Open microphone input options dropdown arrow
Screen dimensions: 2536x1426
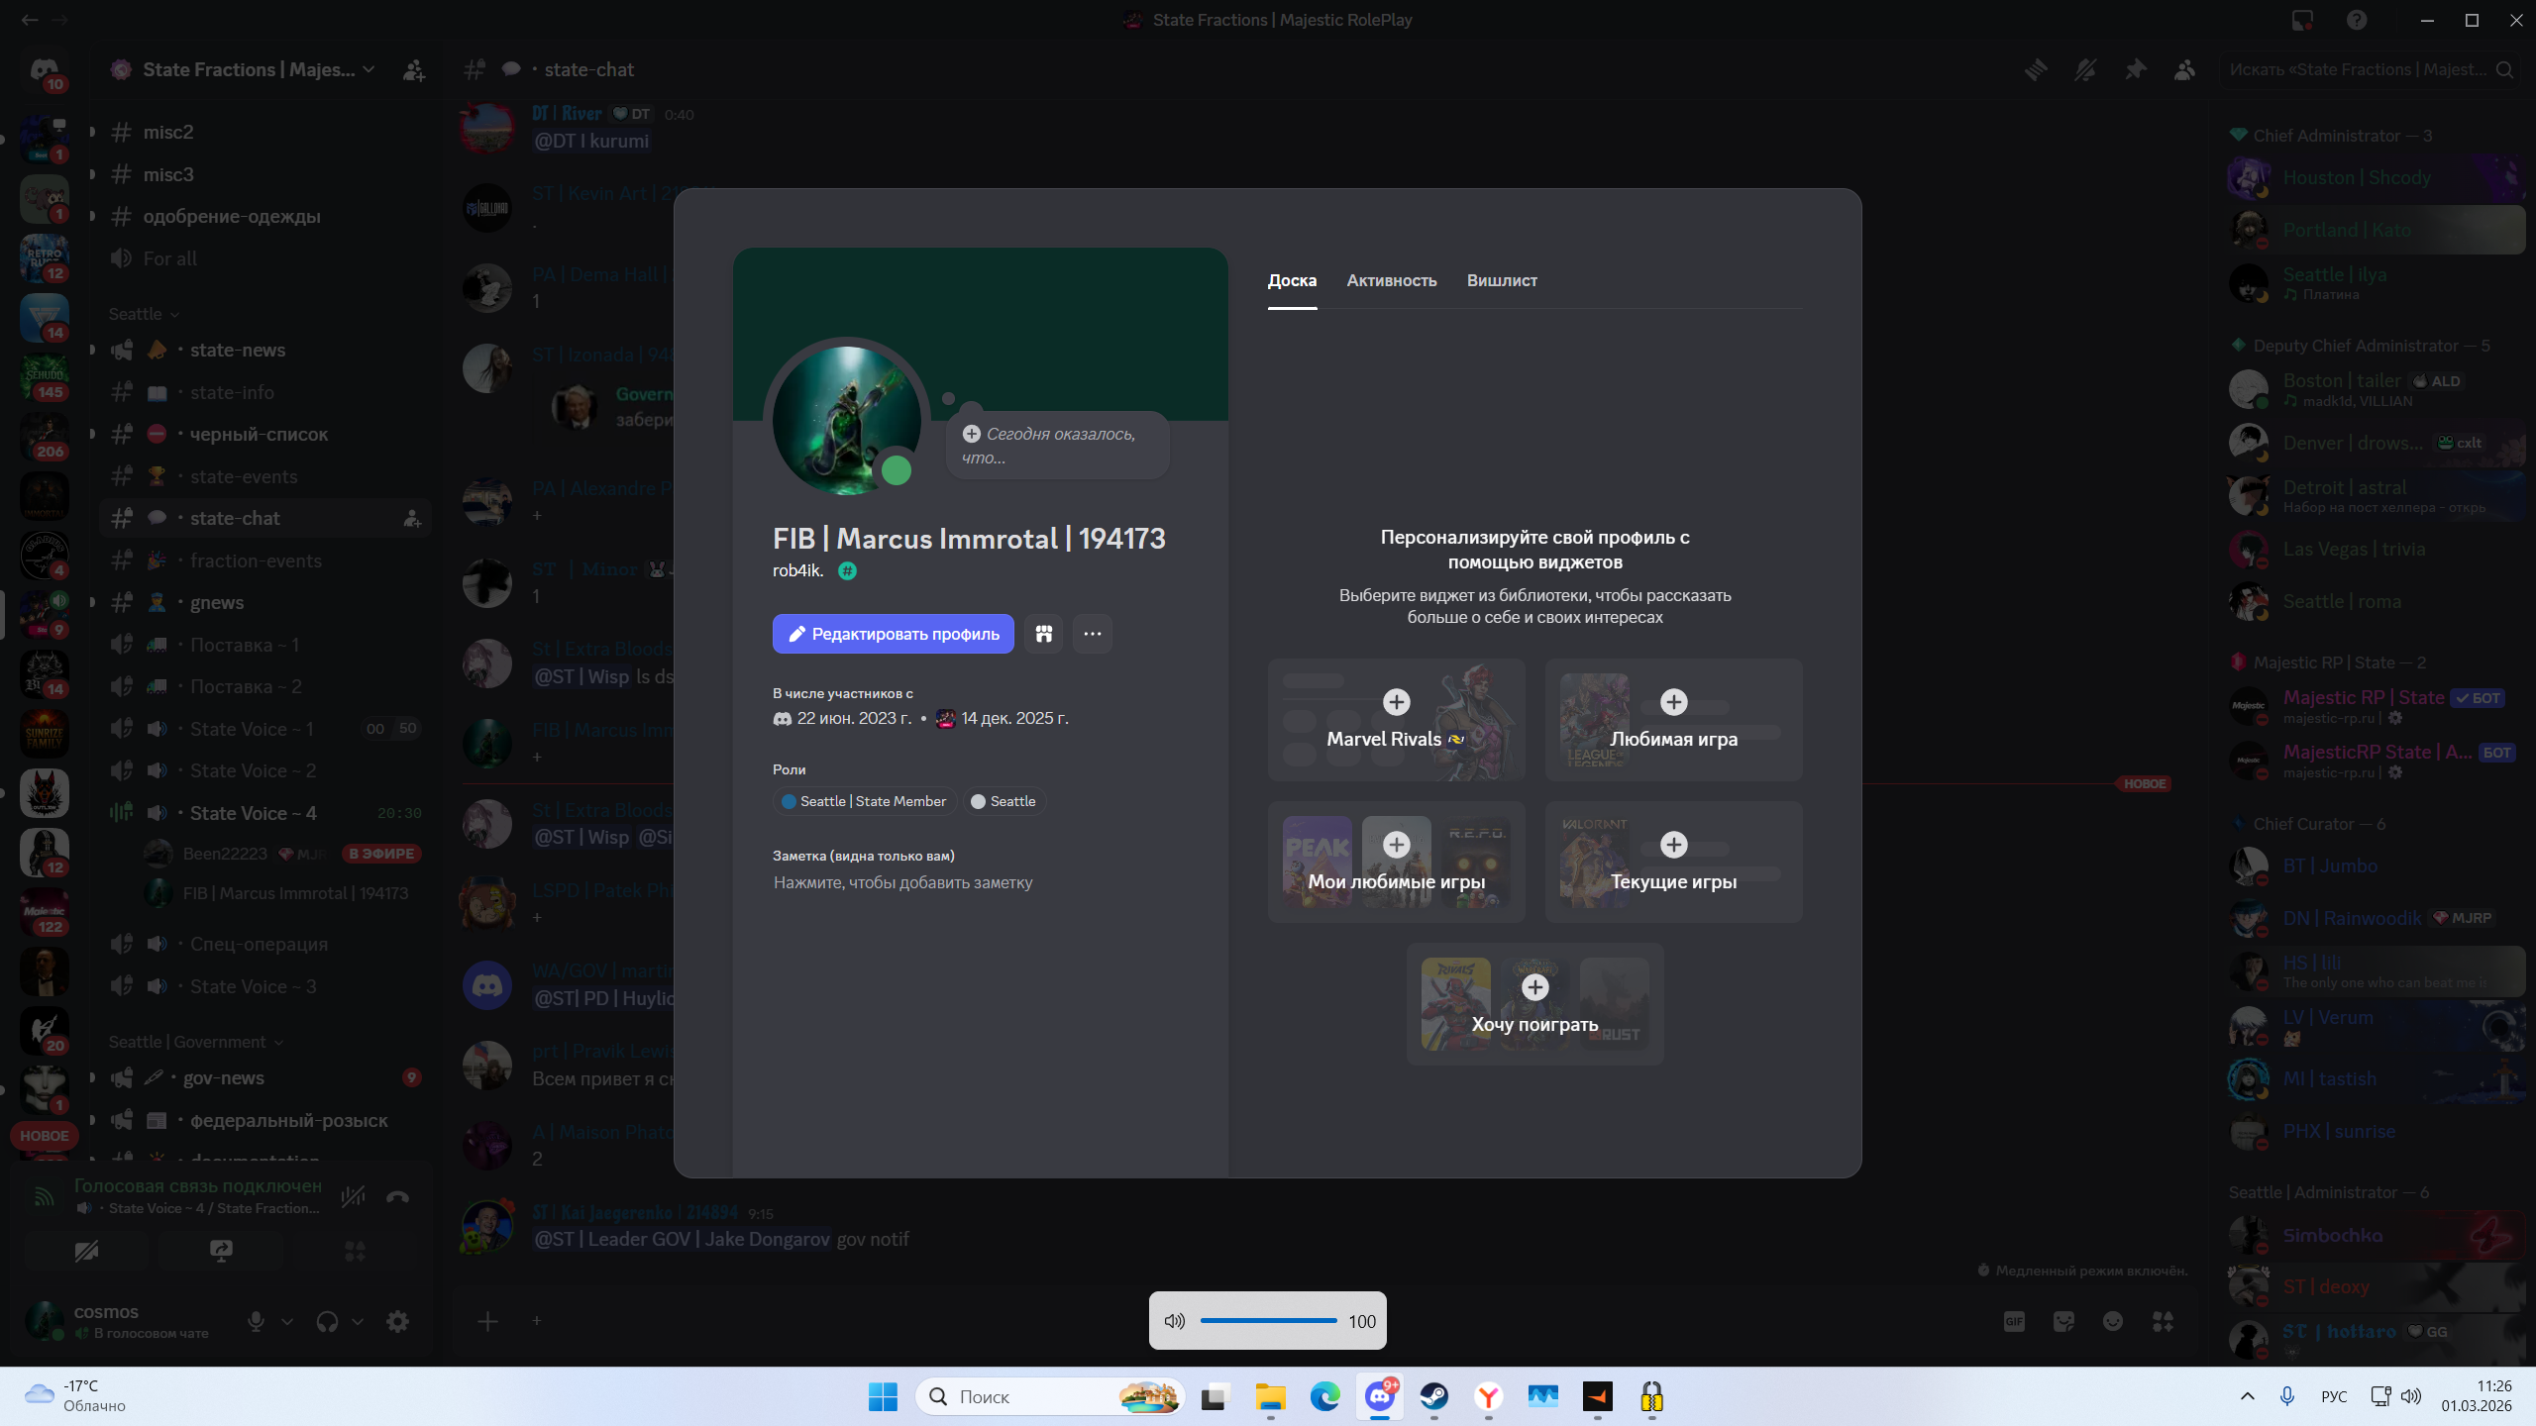coord(287,1321)
